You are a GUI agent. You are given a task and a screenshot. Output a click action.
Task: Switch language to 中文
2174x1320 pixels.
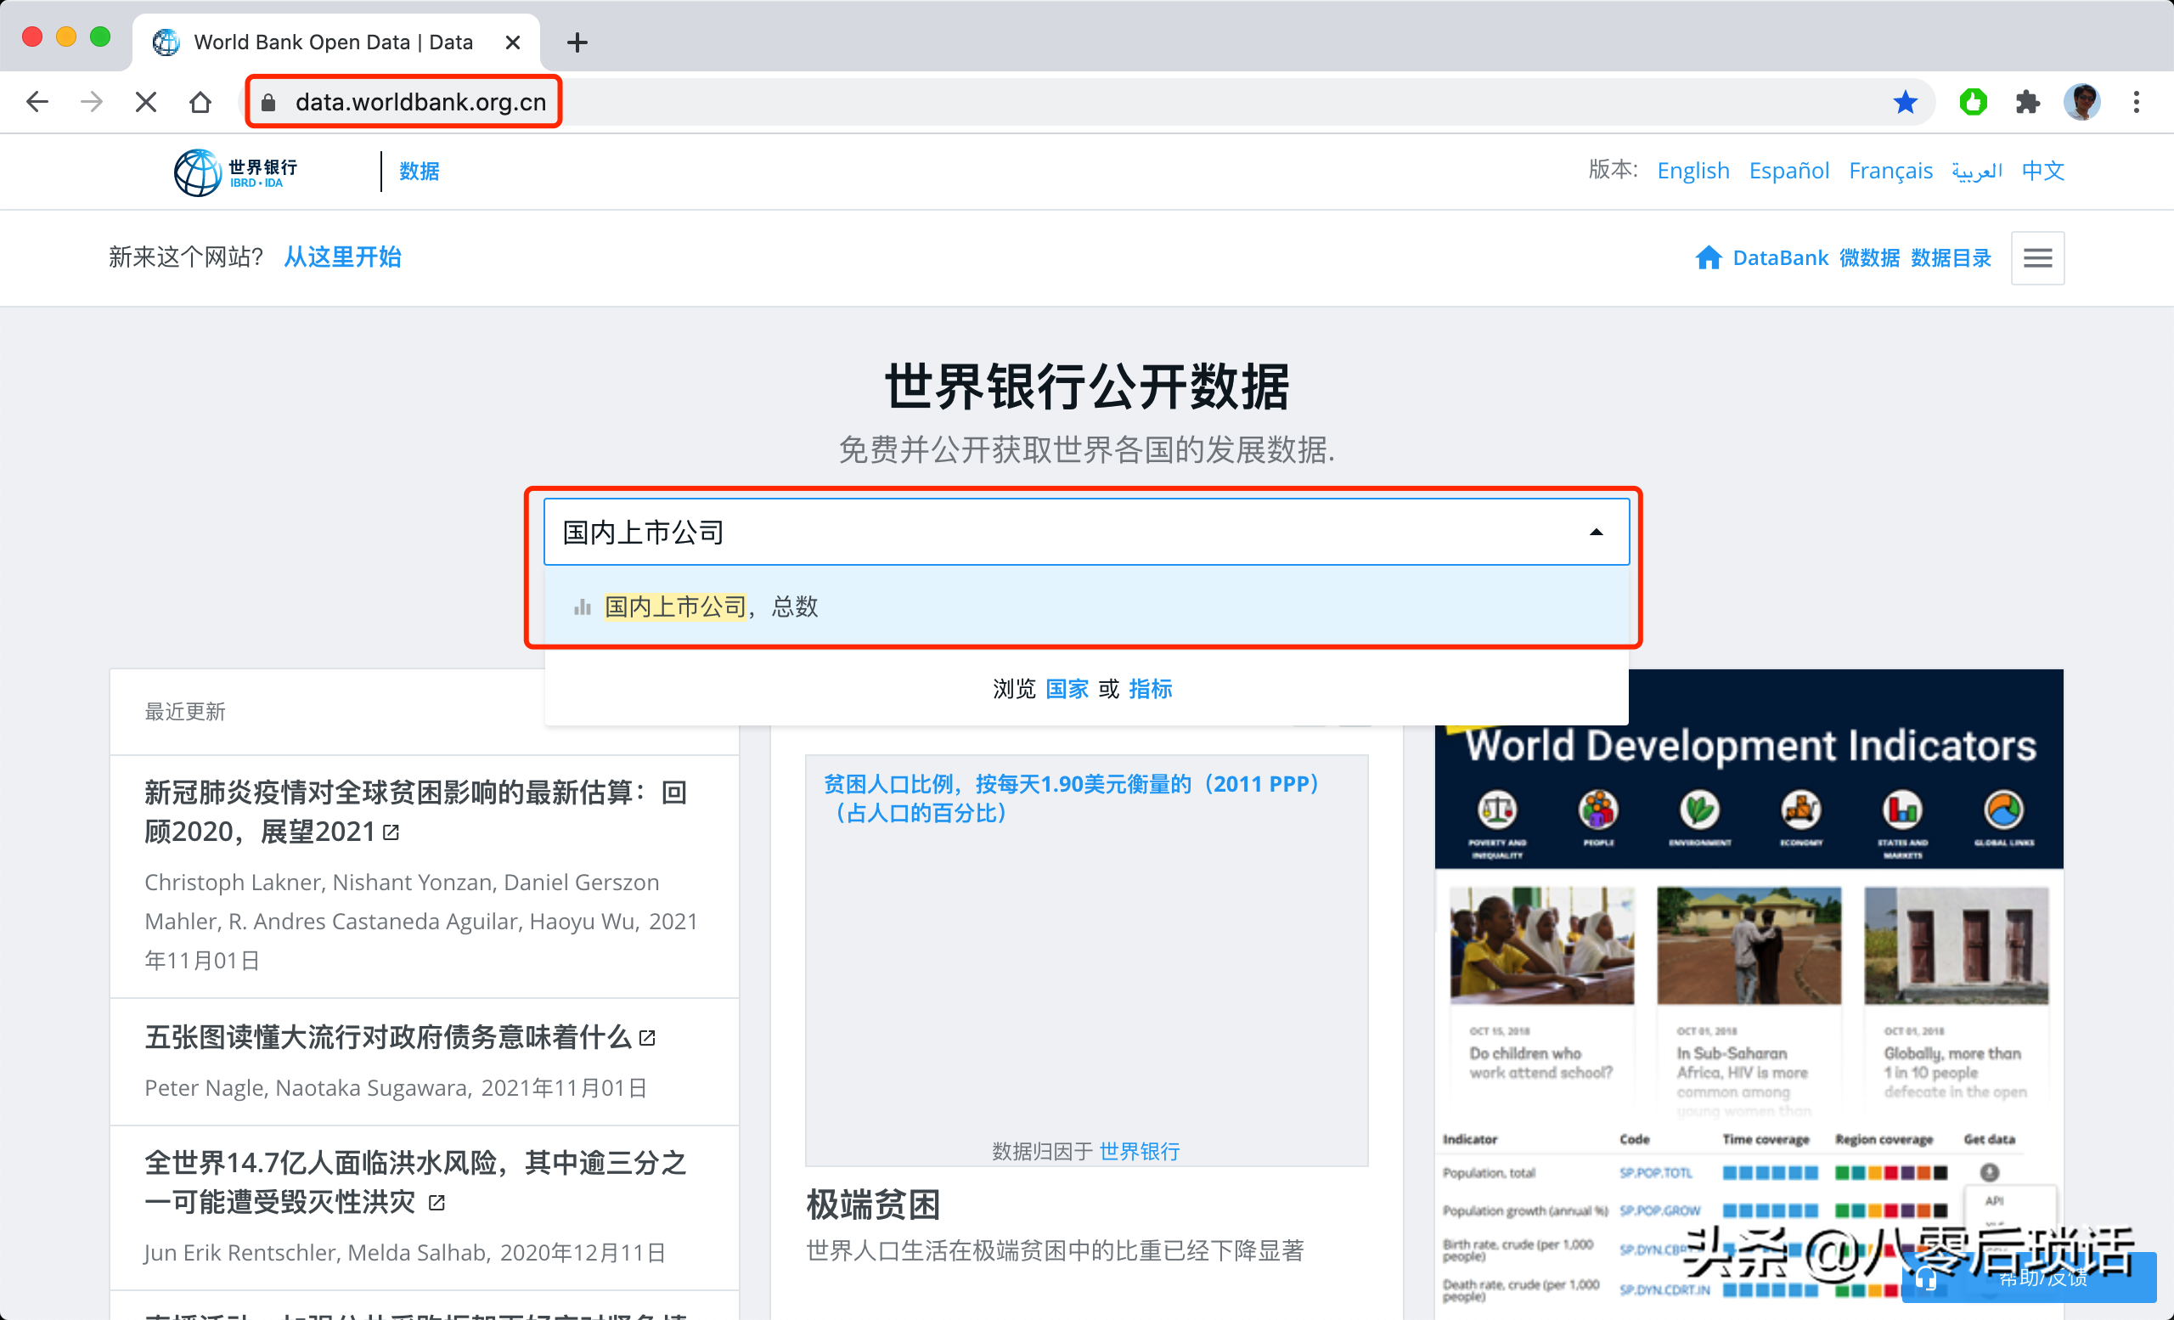click(x=2043, y=170)
